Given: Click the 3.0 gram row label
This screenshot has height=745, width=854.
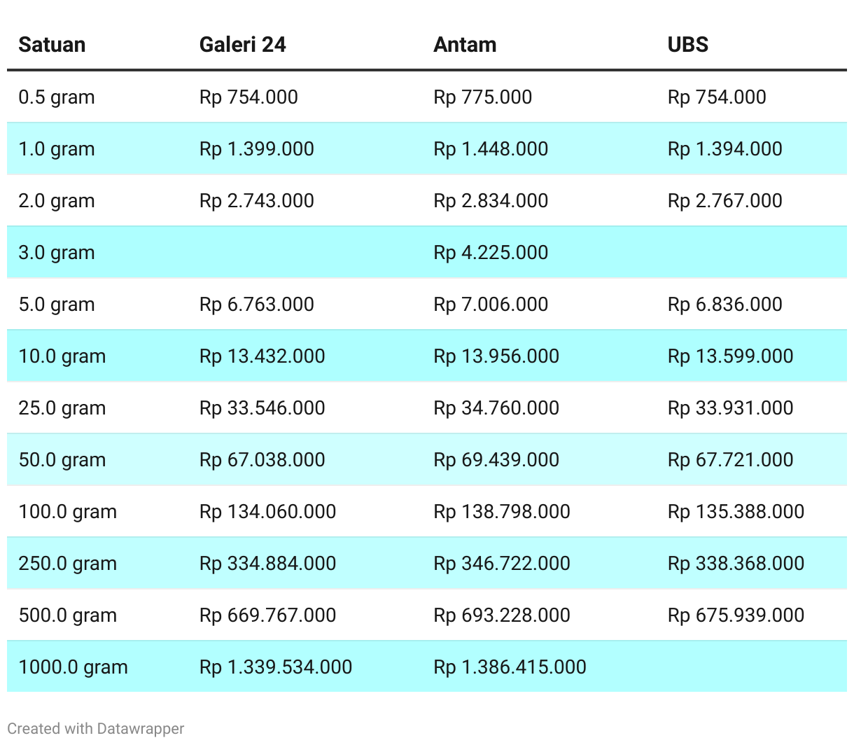Looking at the screenshot, I should click(57, 252).
